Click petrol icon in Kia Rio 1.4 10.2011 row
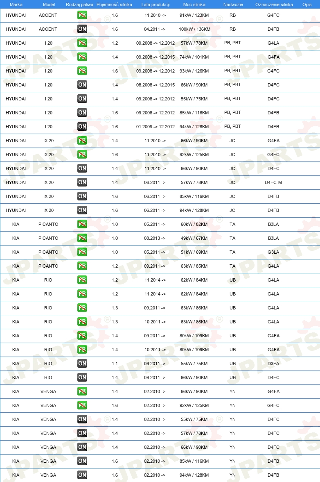This screenshot has width=320, height=482. 82,350
